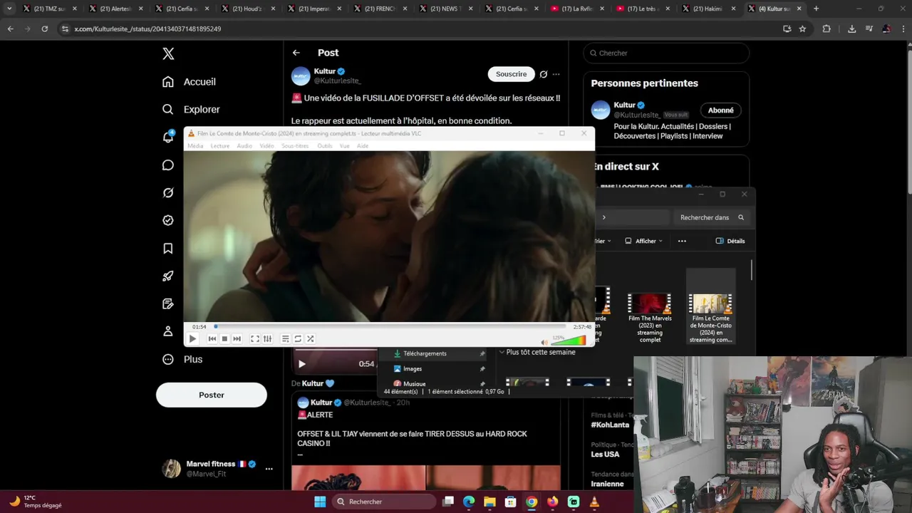Click taskbar Rechercher search box
912x513 pixels.
385,502
